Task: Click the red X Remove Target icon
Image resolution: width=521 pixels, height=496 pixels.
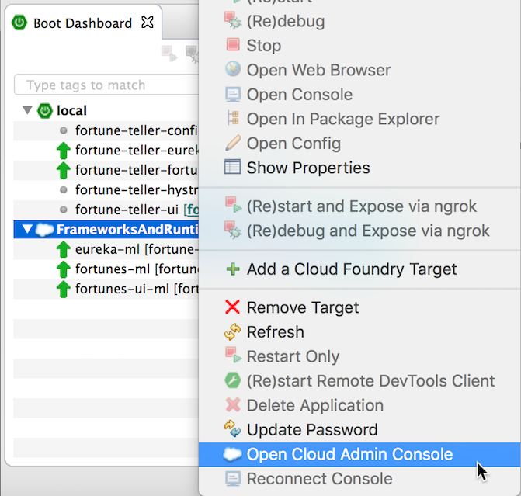Action: click(233, 307)
